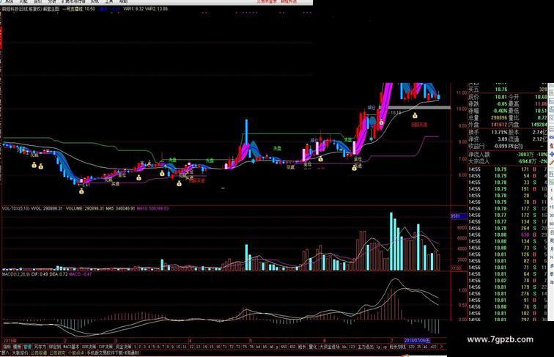Select the 大资金进场 template tab
The height and width of the screenshot is (357, 554).
click(329, 347)
